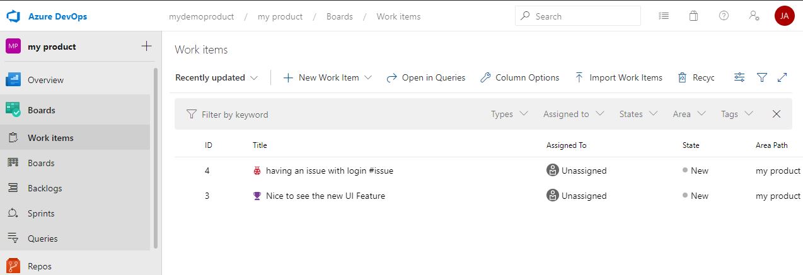Sort by the Title column header

point(260,145)
